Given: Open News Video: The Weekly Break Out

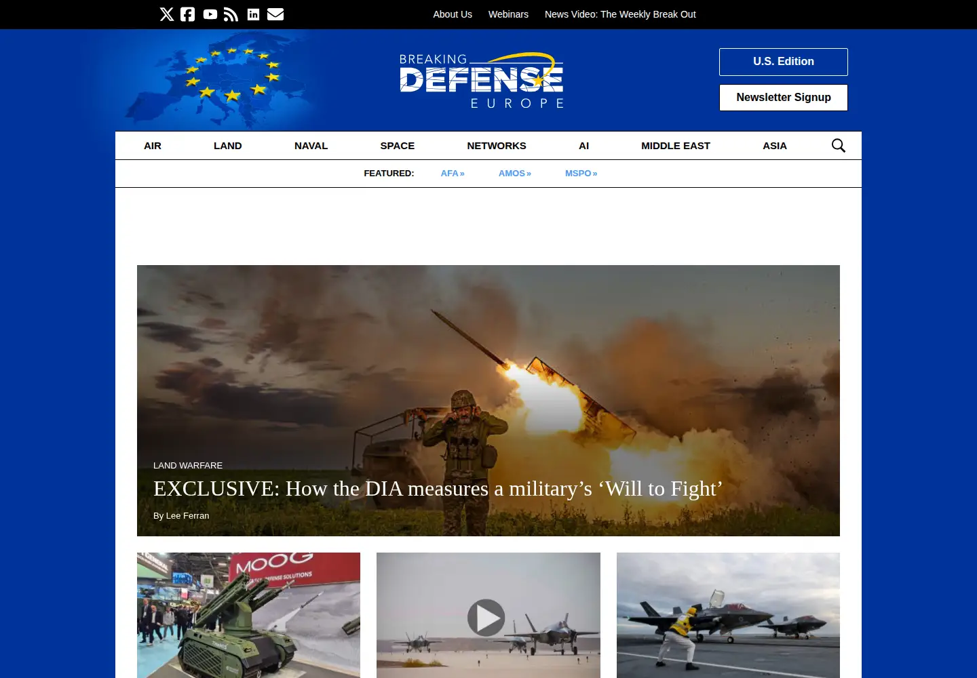Looking at the screenshot, I should (620, 14).
